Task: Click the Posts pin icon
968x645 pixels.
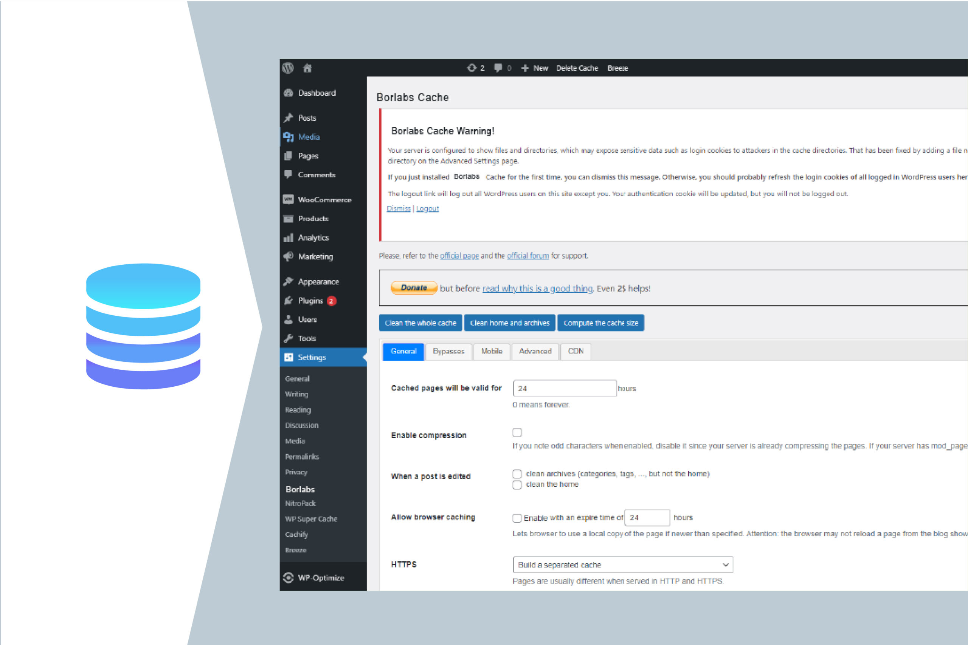Action: [289, 118]
